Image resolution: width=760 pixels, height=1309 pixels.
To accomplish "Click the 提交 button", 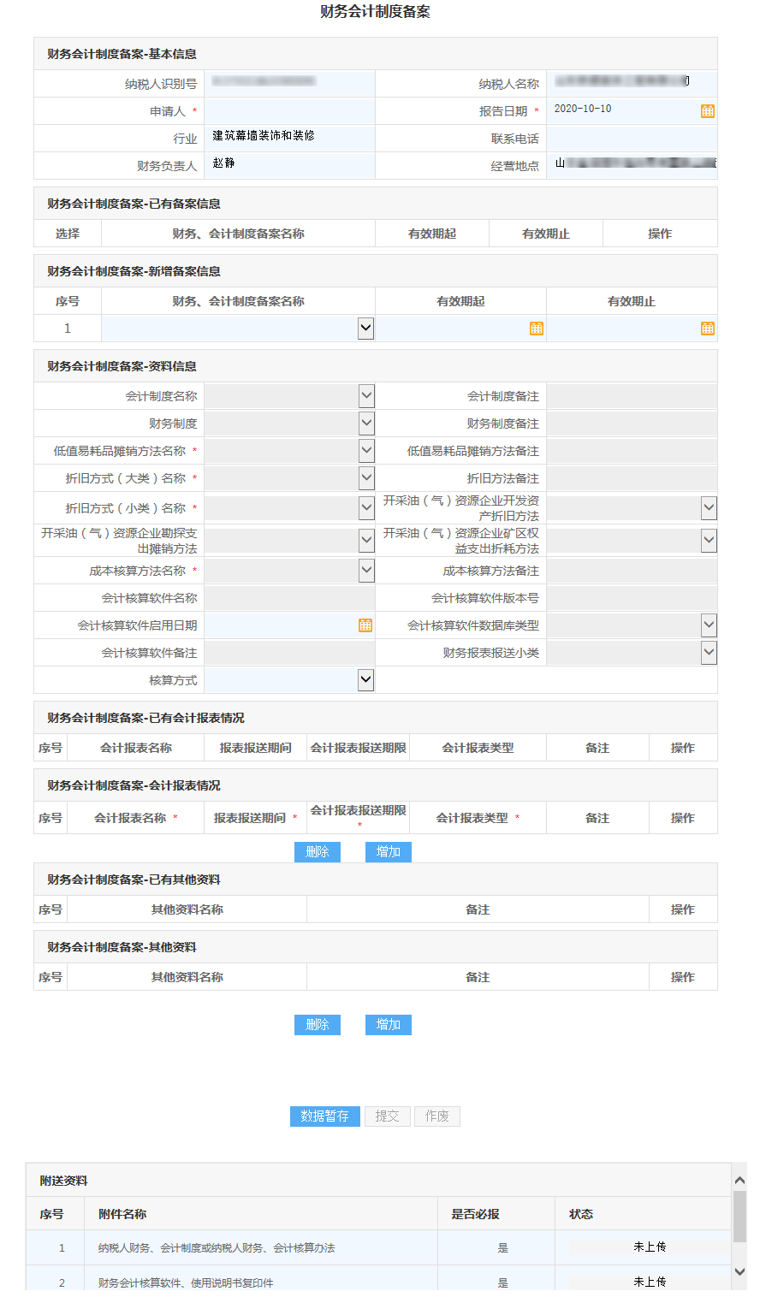I will coord(387,1116).
